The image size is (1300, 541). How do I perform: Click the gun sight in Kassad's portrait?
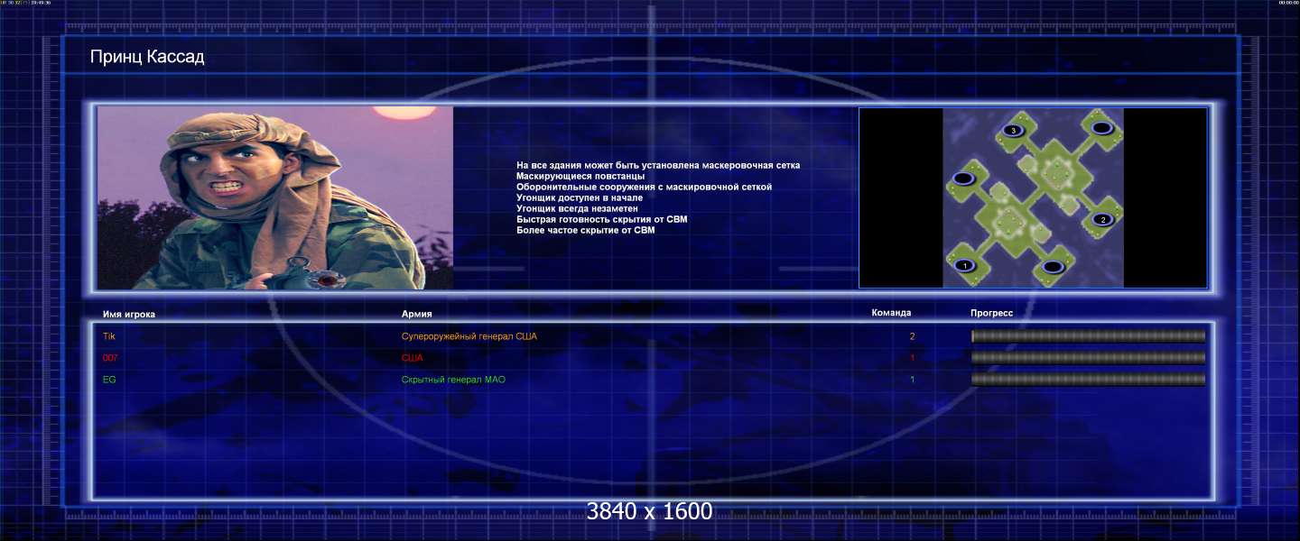[x=321, y=277]
